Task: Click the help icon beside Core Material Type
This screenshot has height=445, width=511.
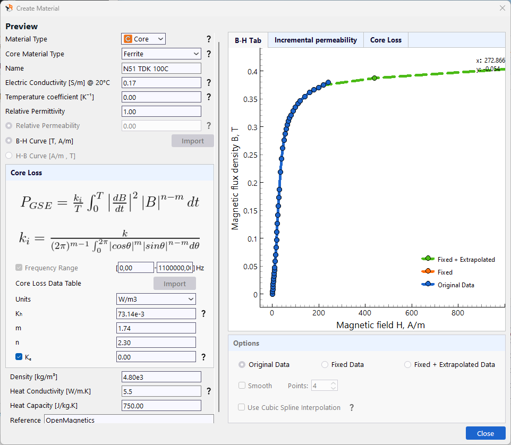Action: [209, 54]
